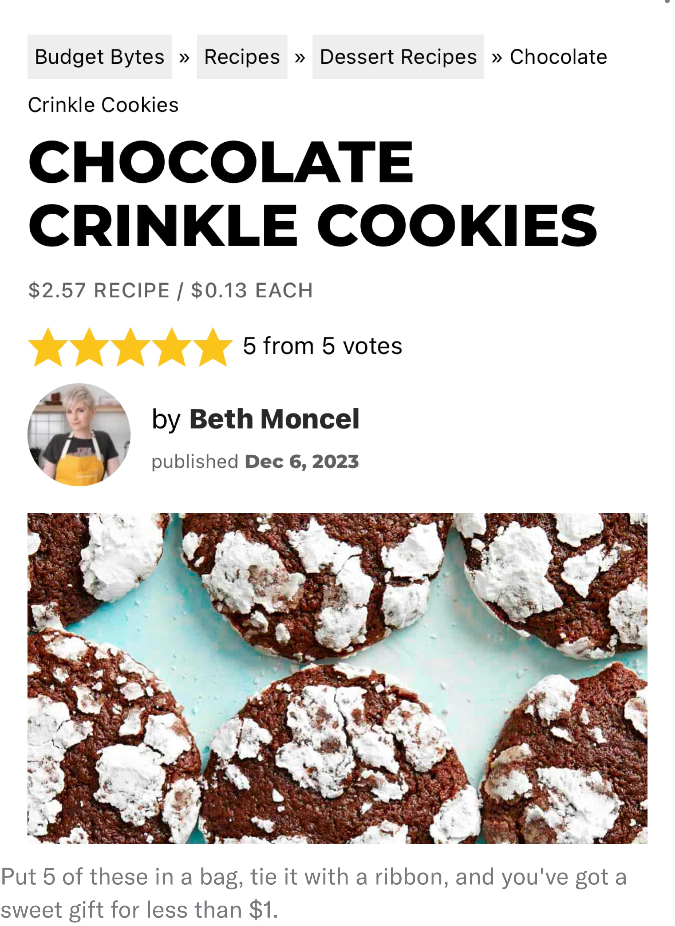Click the second rating star

coord(89,347)
